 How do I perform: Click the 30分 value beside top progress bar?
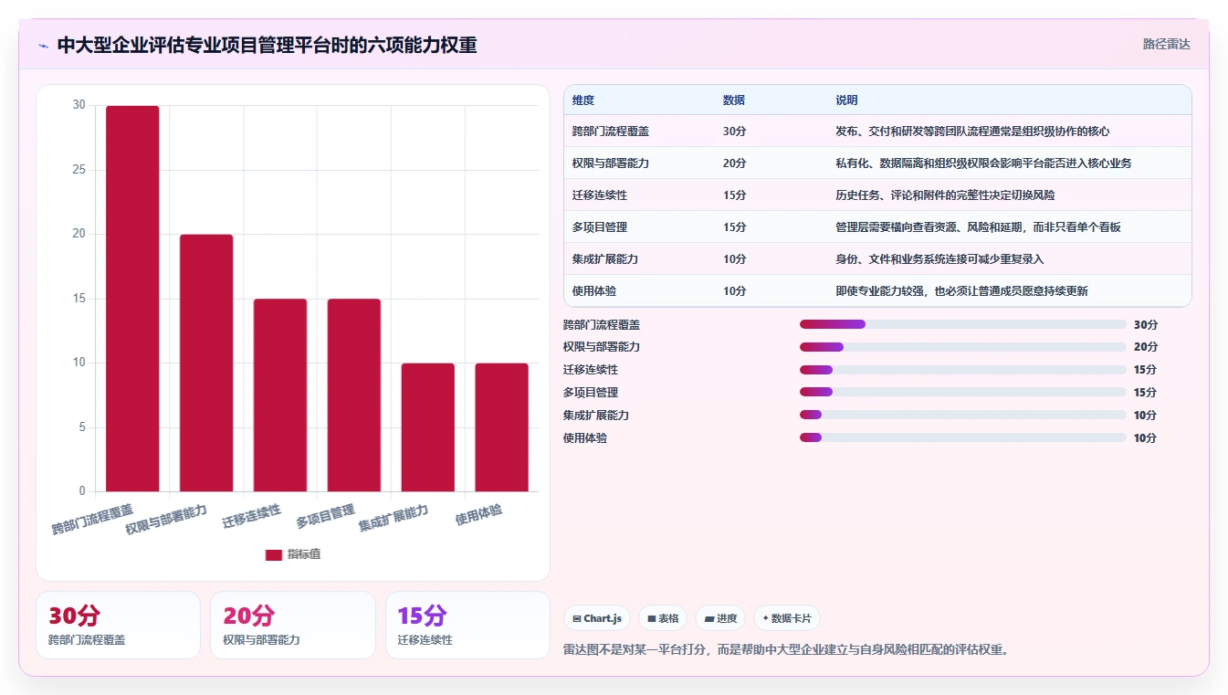[1146, 324]
